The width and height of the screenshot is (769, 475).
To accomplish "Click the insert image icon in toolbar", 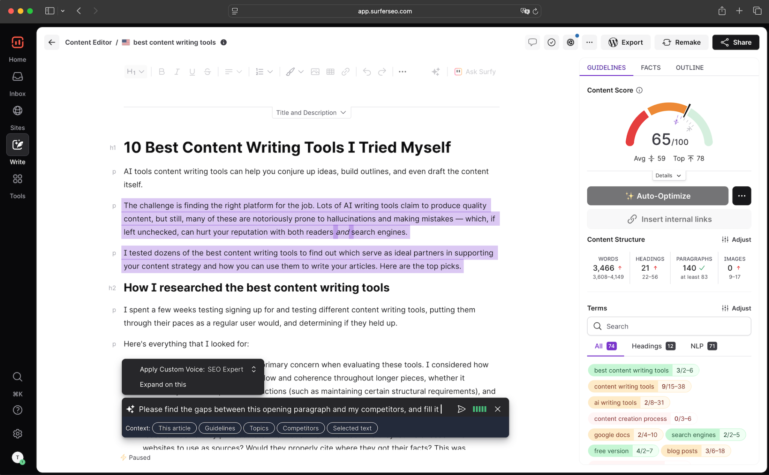I will point(315,72).
